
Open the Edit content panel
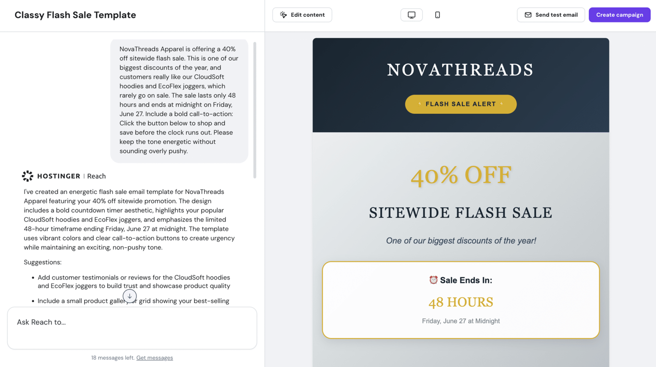pyautogui.click(x=302, y=14)
